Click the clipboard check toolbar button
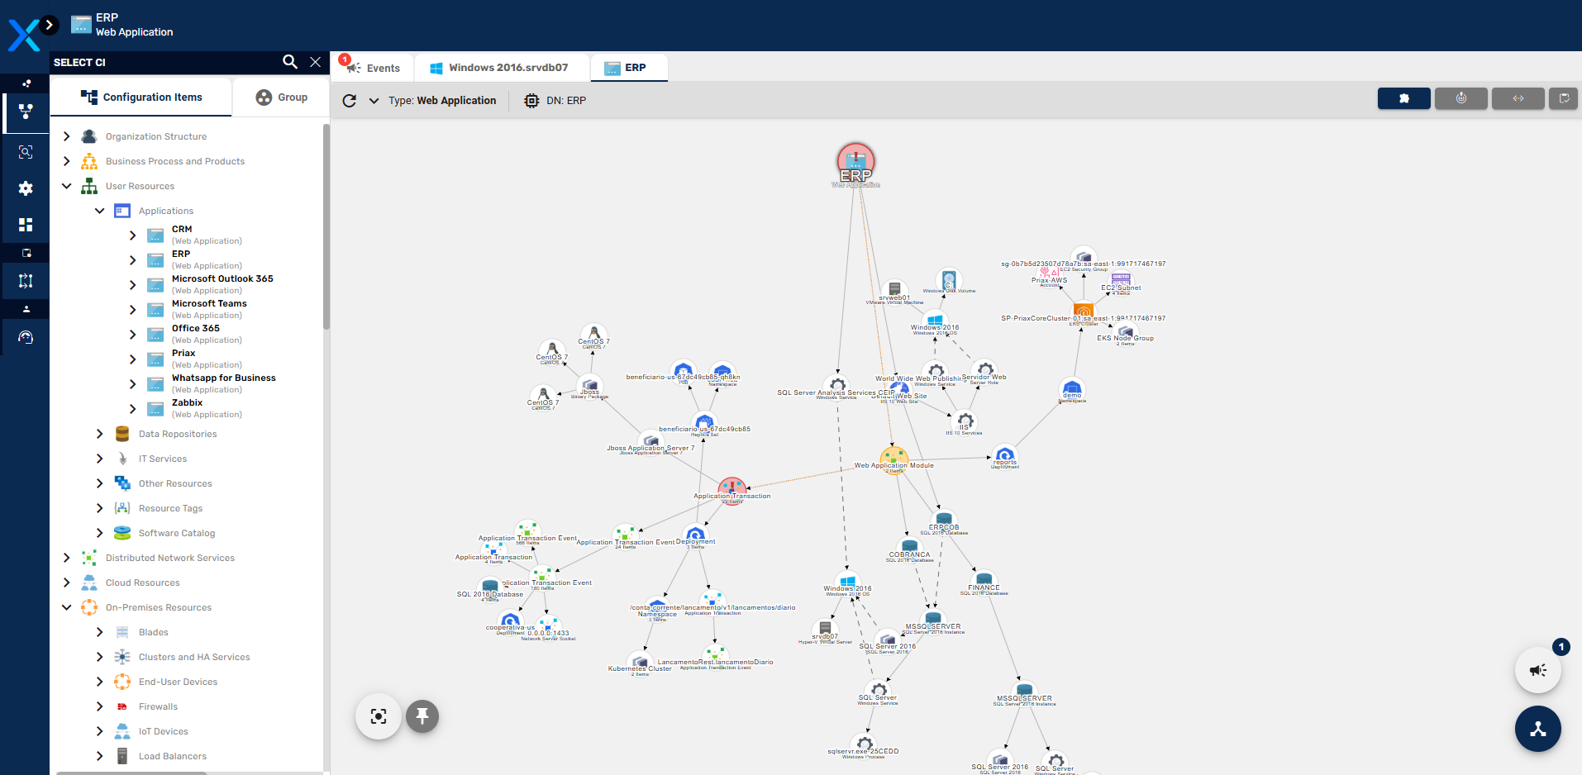Screen dimensions: 1582x775 pos(1564,98)
